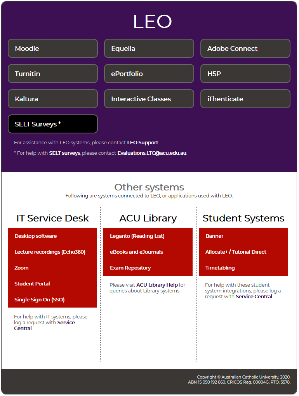Click the ACU Library Help link
299x396 pixels.
(x=157, y=285)
